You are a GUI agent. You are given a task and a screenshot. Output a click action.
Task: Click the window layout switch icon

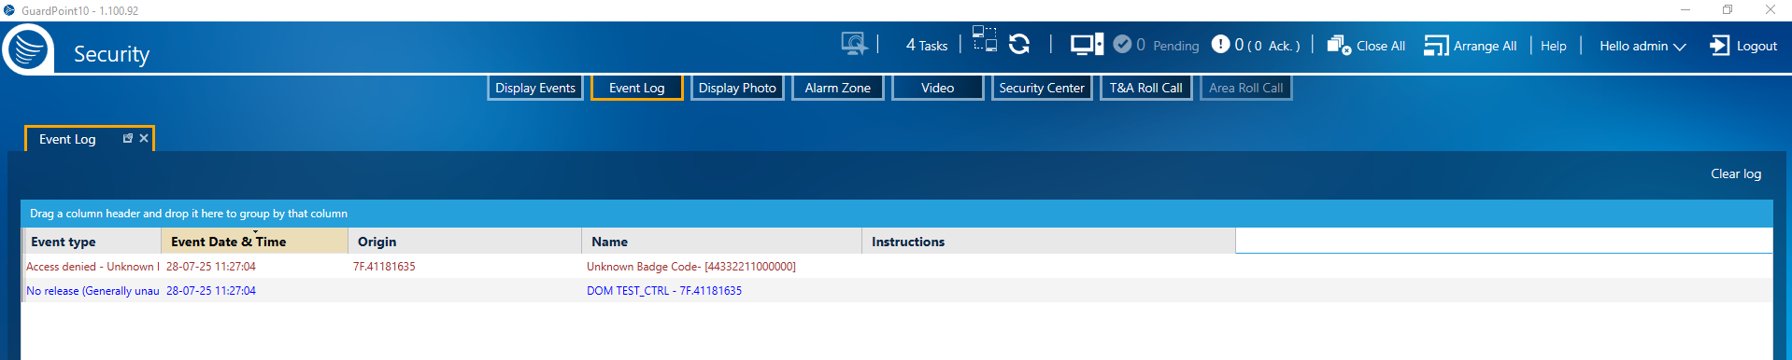985,39
